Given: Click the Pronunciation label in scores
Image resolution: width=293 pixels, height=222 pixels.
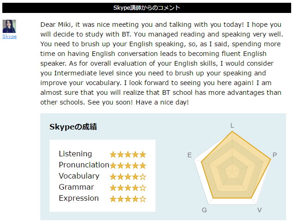Looking at the screenshot, I should point(84,165).
